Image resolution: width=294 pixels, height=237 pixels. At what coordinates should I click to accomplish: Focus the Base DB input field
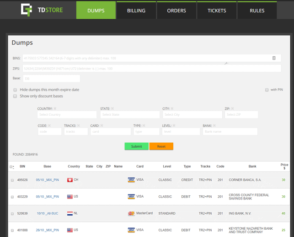coord(52,78)
